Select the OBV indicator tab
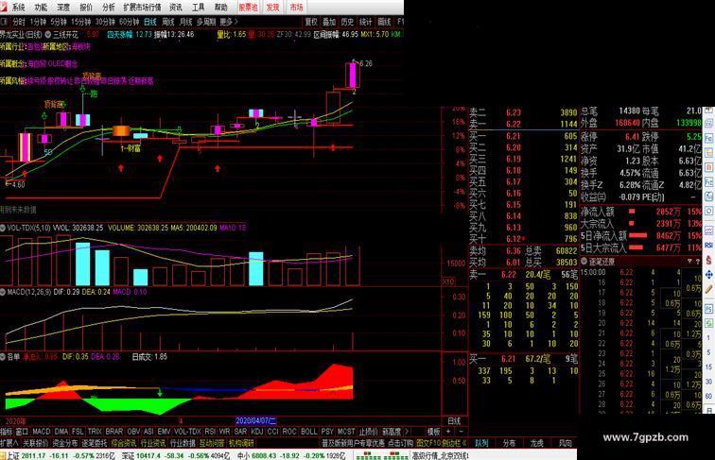Screen dimensions: 715x460 [133, 432]
